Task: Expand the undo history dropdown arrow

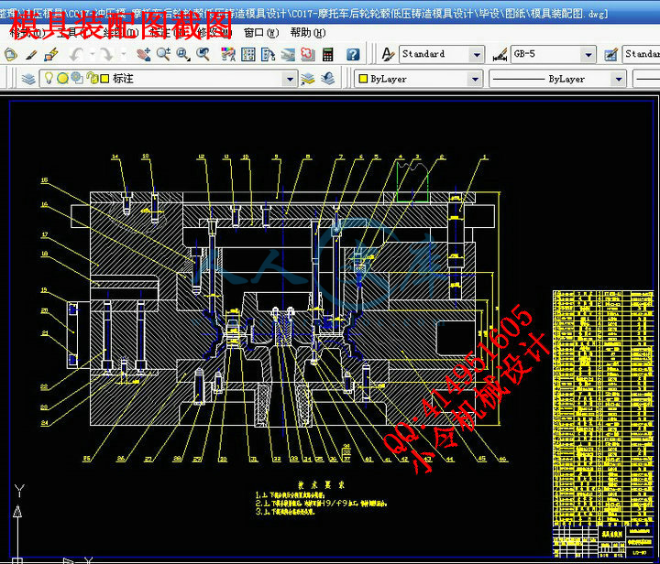Action: [93, 54]
